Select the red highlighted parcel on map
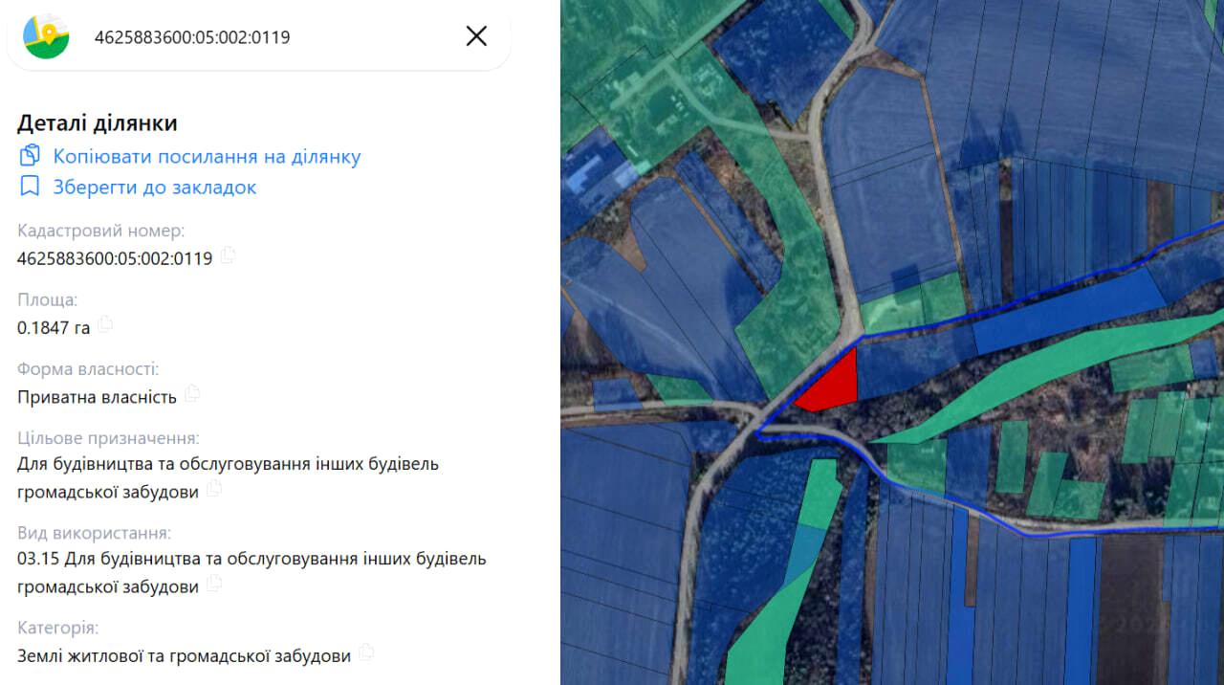1224x685 pixels. 832,385
